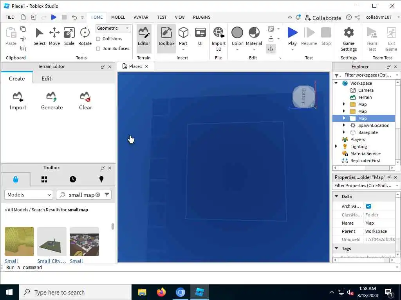This screenshot has width=401, height=300.
Task: Clear the small map search text
Action: [98, 195]
